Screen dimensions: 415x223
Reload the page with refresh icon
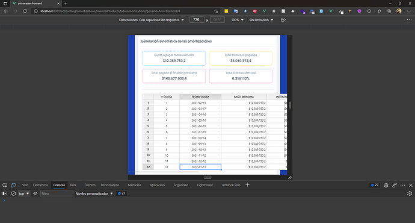(25, 11)
